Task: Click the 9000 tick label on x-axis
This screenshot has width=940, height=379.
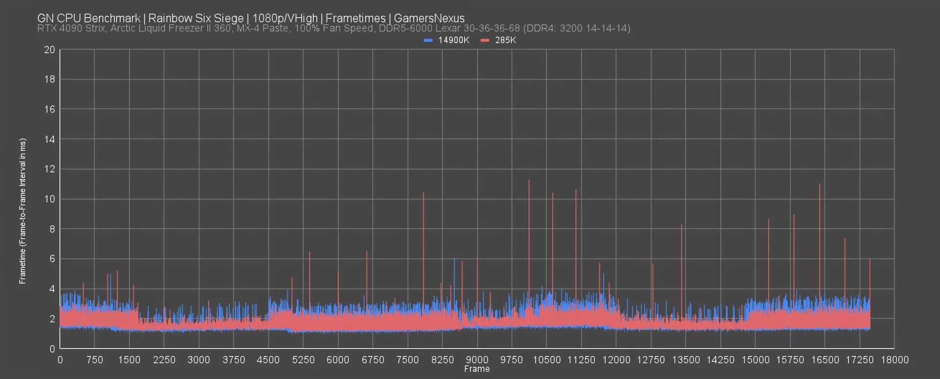Action: 477,360
